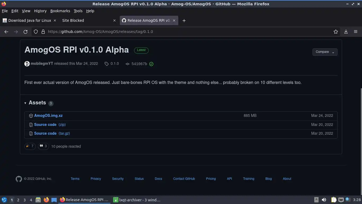
Task: Open the Training footer link
Action: (x=249, y=179)
